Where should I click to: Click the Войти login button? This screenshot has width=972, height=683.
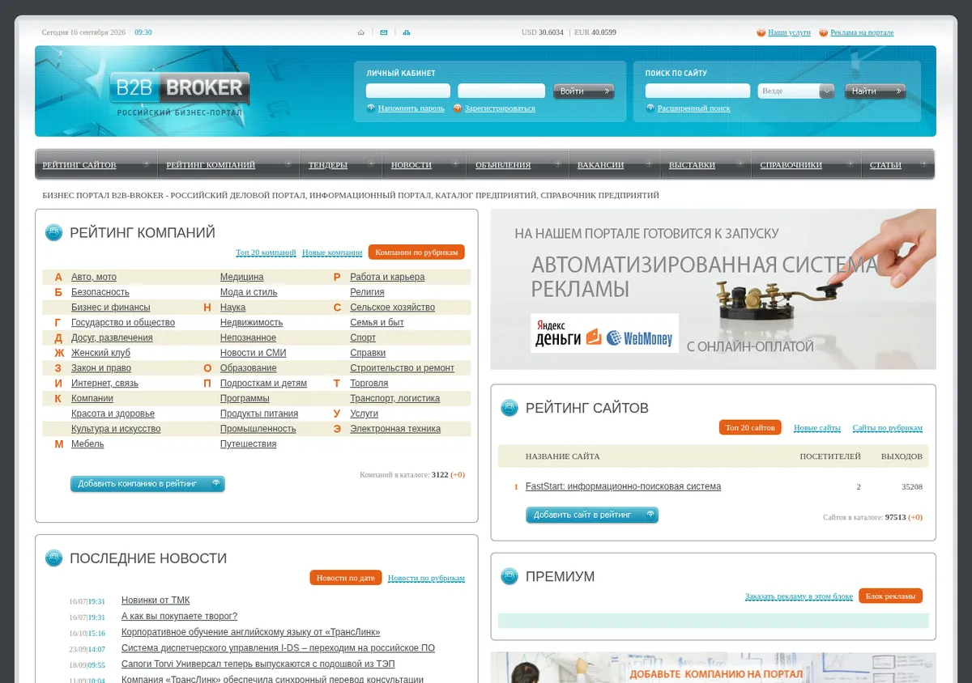point(583,91)
